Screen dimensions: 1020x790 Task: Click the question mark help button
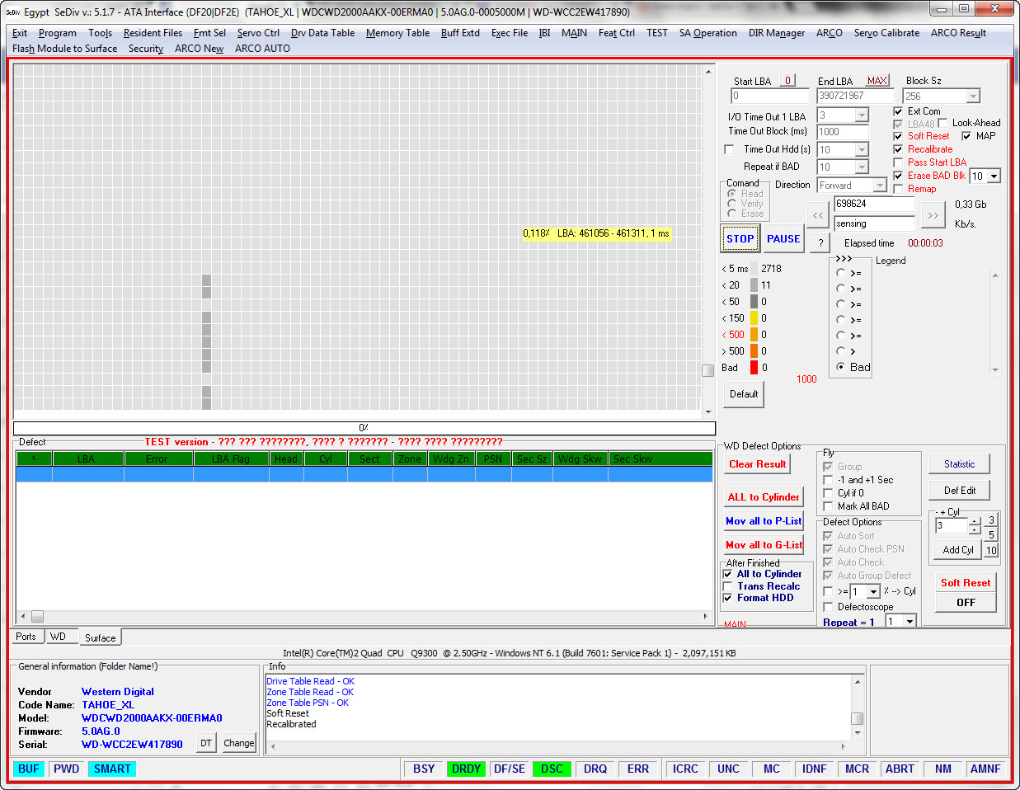[x=820, y=242]
